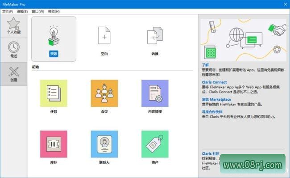Click the highlighted blue label under lightbulb
The width and height of the screenshot is (290, 178).
click(x=54, y=54)
